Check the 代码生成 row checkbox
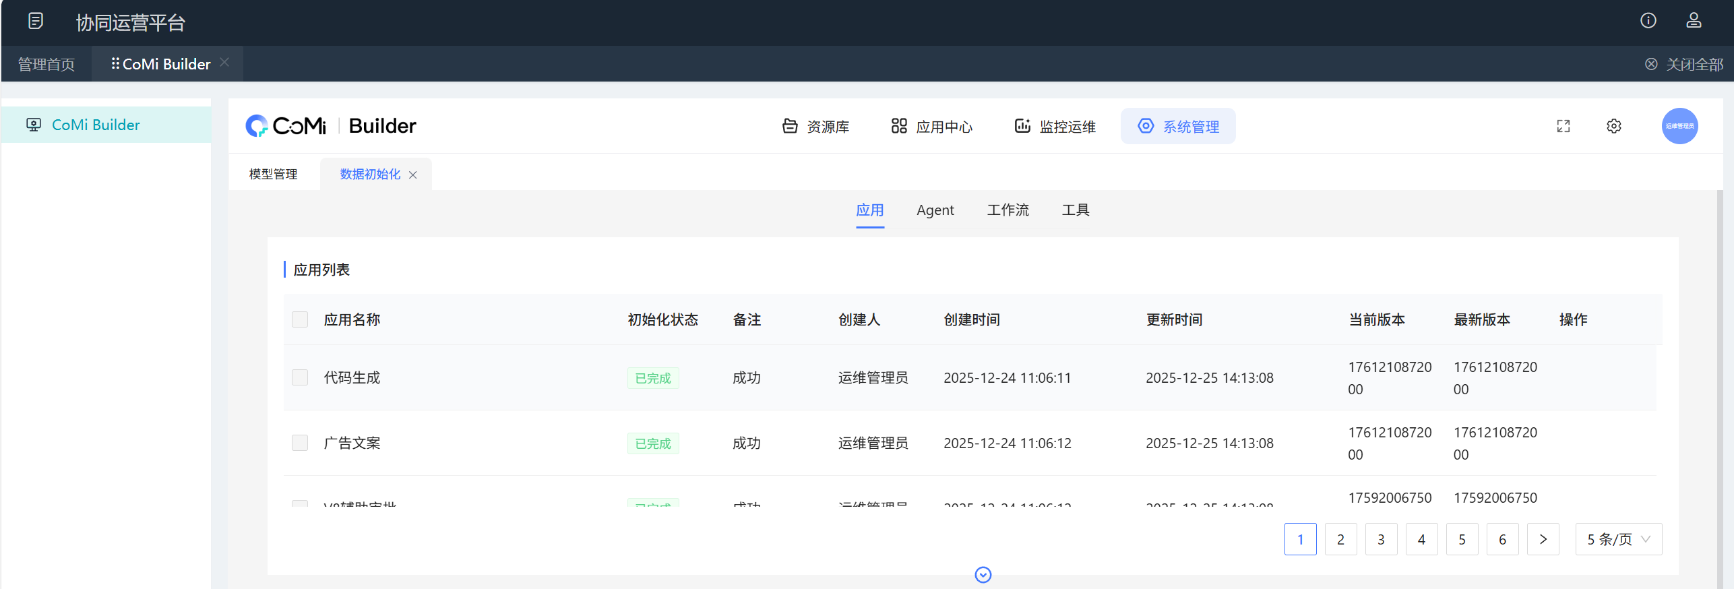The image size is (1734, 589). (x=300, y=377)
